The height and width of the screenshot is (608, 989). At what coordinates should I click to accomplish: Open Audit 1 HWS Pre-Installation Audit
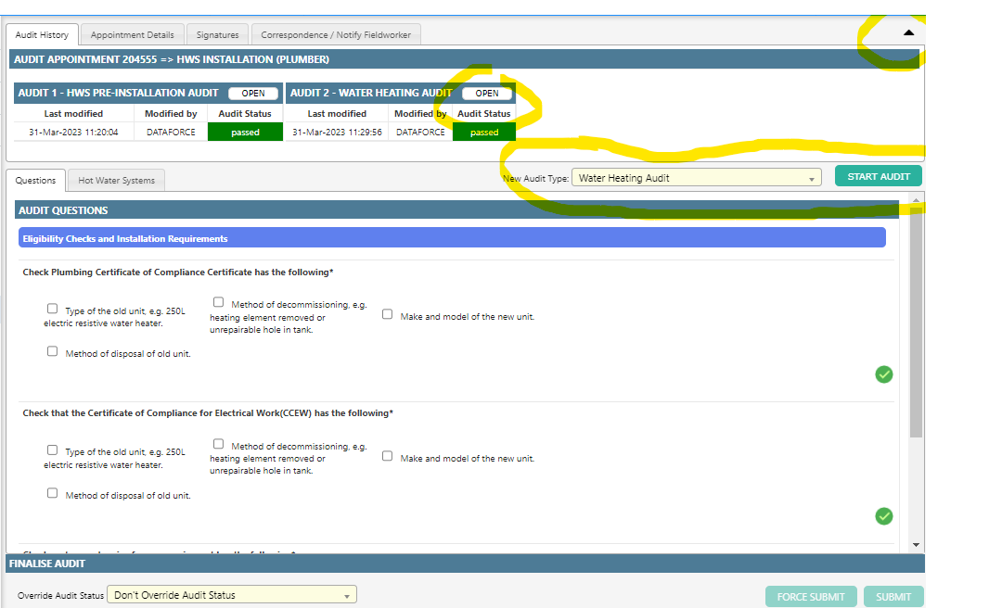click(253, 94)
